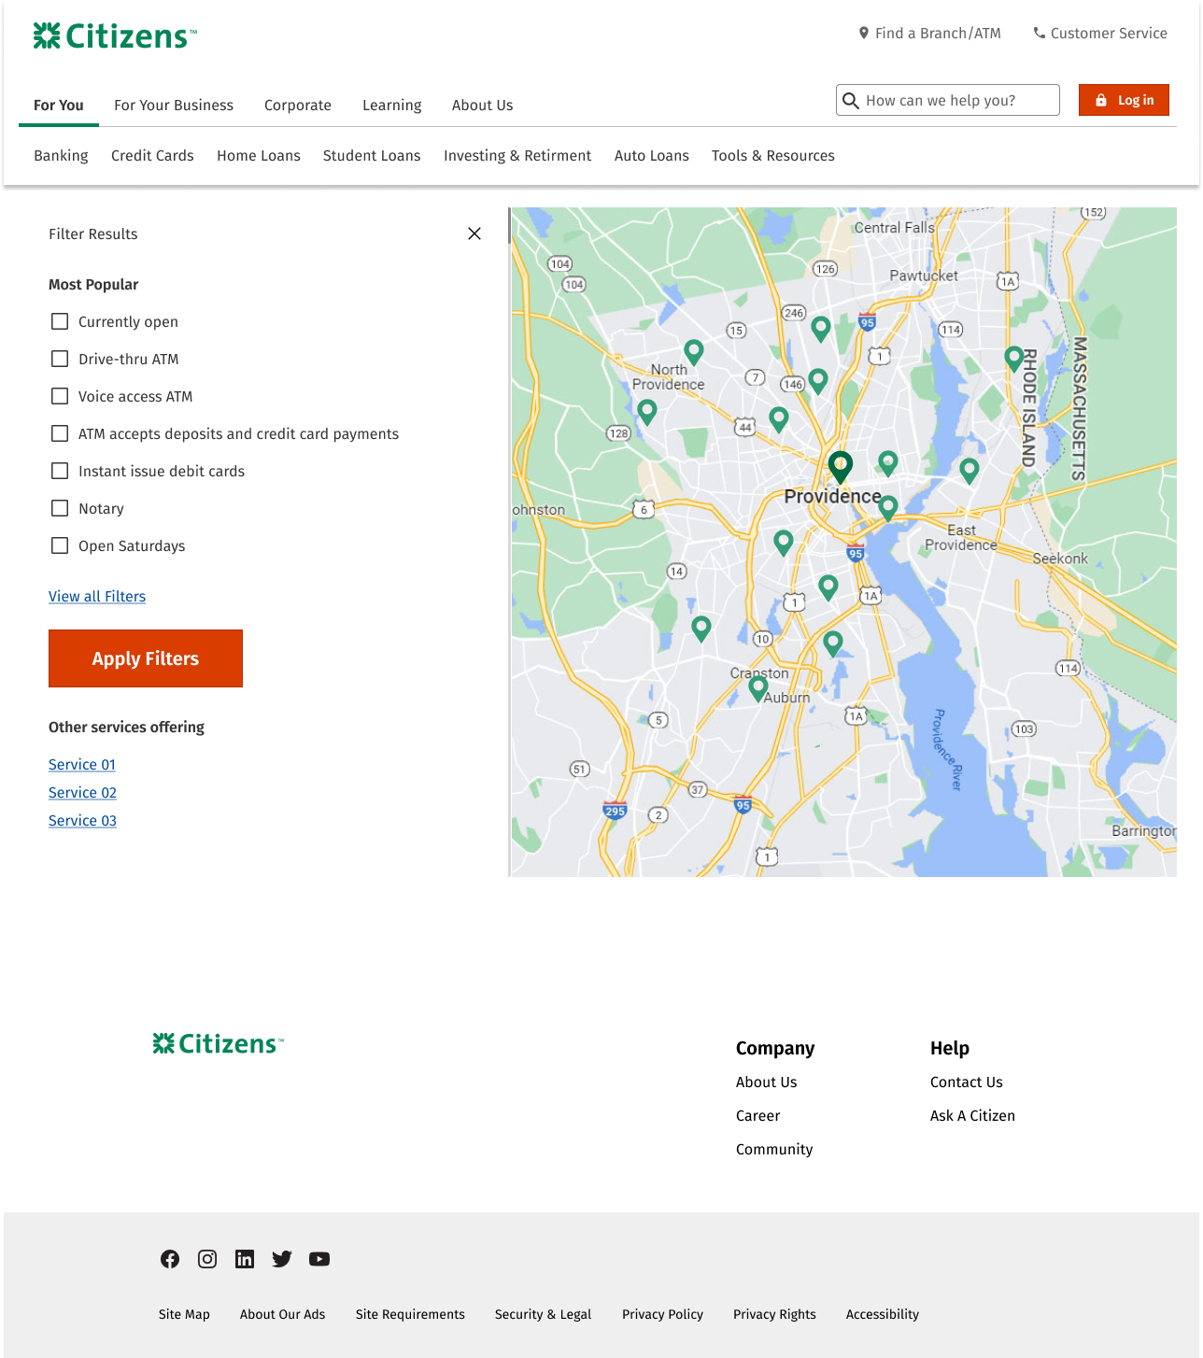Image resolution: width=1203 pixels, height=1358 pixels.
Task: Switch to For Your Business tab
Action: (x=174, y=106)
